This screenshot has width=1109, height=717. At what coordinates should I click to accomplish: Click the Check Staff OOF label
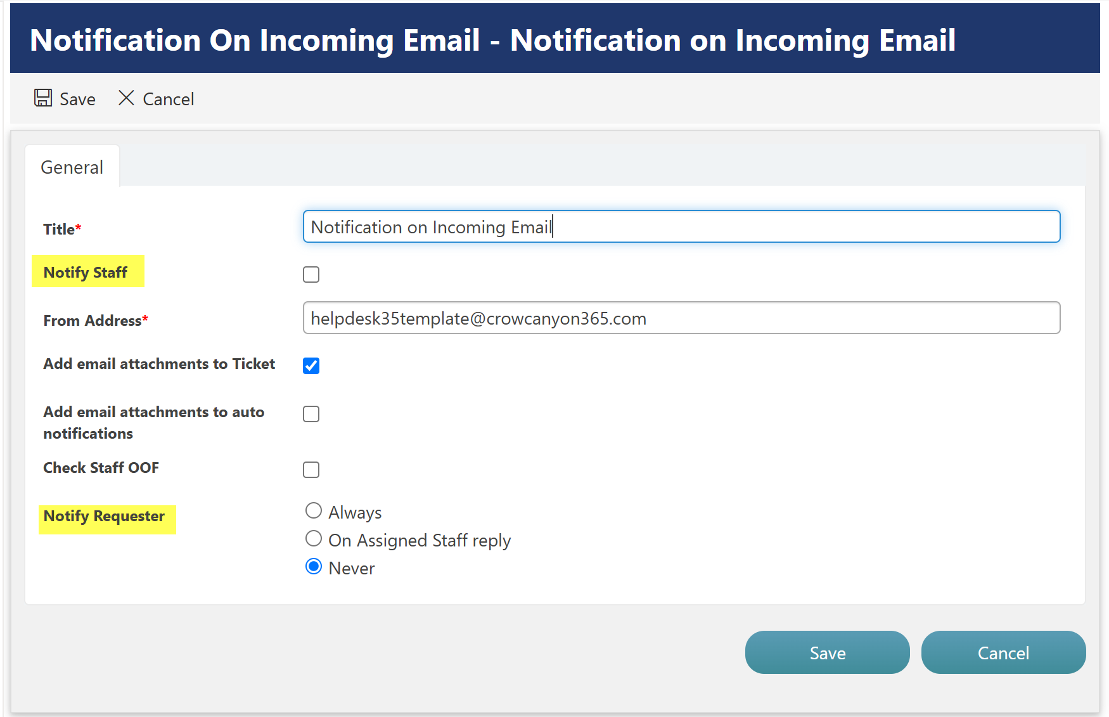click(101, 468)
